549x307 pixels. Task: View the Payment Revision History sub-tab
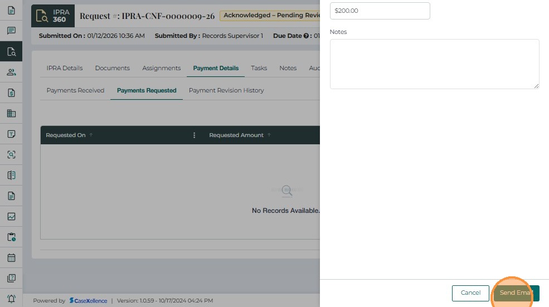tap(226, 90)
